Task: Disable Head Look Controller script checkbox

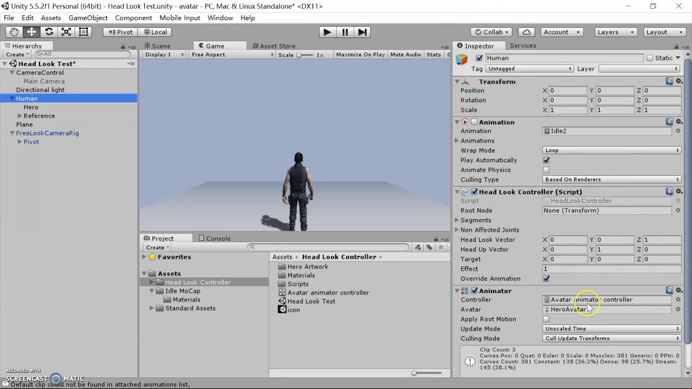Action: point(474,192)
